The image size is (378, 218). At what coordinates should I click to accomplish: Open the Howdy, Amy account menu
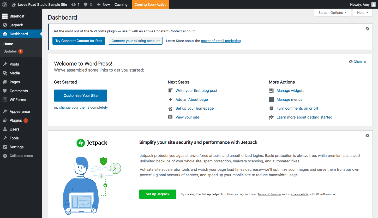(363, 4)
